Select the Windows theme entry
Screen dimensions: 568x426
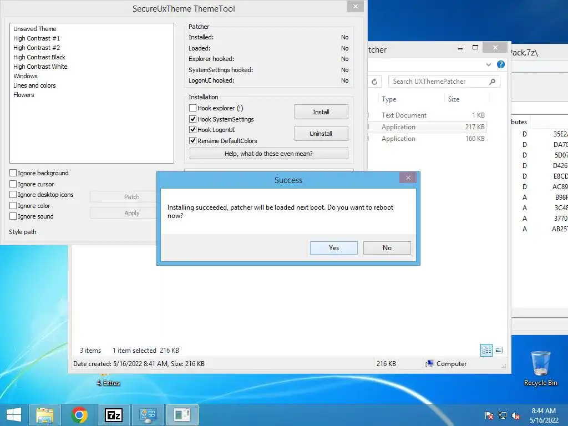(26, 75)
